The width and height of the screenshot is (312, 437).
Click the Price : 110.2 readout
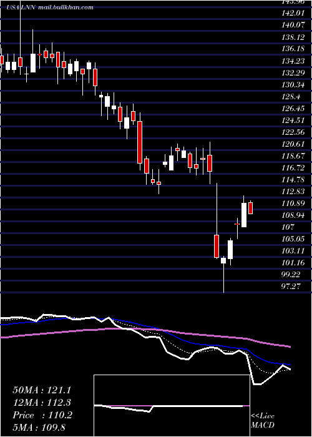(x=42, y=415)
